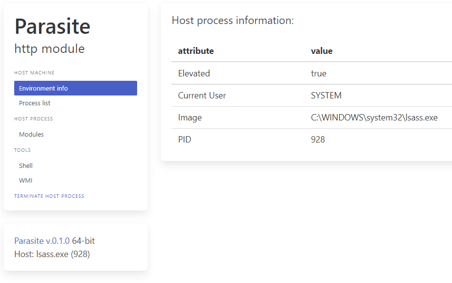Select the PID attribute cell
This screenshot has width=452, height=283.
[185, 140]
